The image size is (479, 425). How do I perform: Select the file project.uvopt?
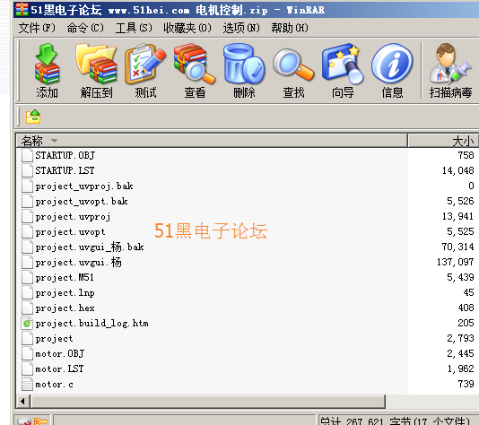click(x=70, y=231)
